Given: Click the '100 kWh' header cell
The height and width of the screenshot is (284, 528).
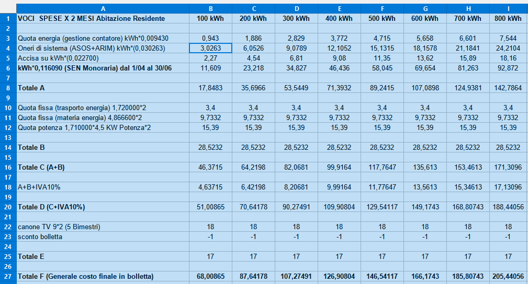Looking at the screenshot, I should pyautogui.click(x=210, y=18).
